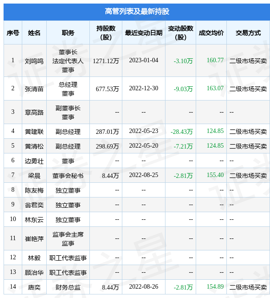
Task: Click 二级市场买卖 in 唐奕's row
Action: (248, 287)
